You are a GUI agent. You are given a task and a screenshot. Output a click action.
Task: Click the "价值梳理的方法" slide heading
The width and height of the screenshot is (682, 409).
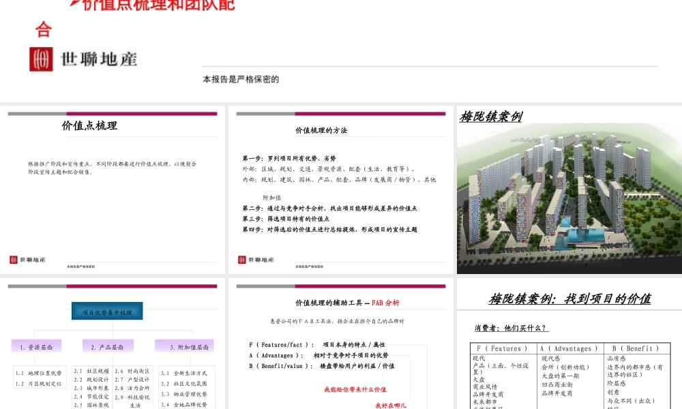[321, 130]
